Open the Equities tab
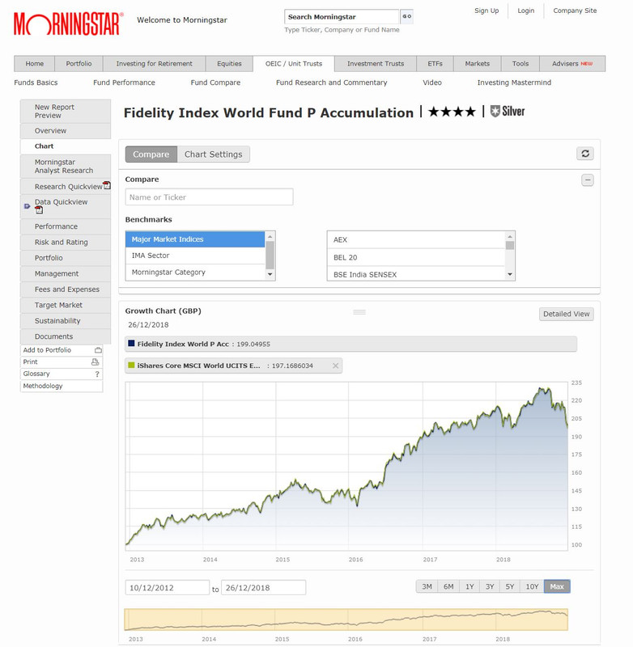The height and width of the screenshot is (647, 633). pyautogui.click(x=229, y=64)
